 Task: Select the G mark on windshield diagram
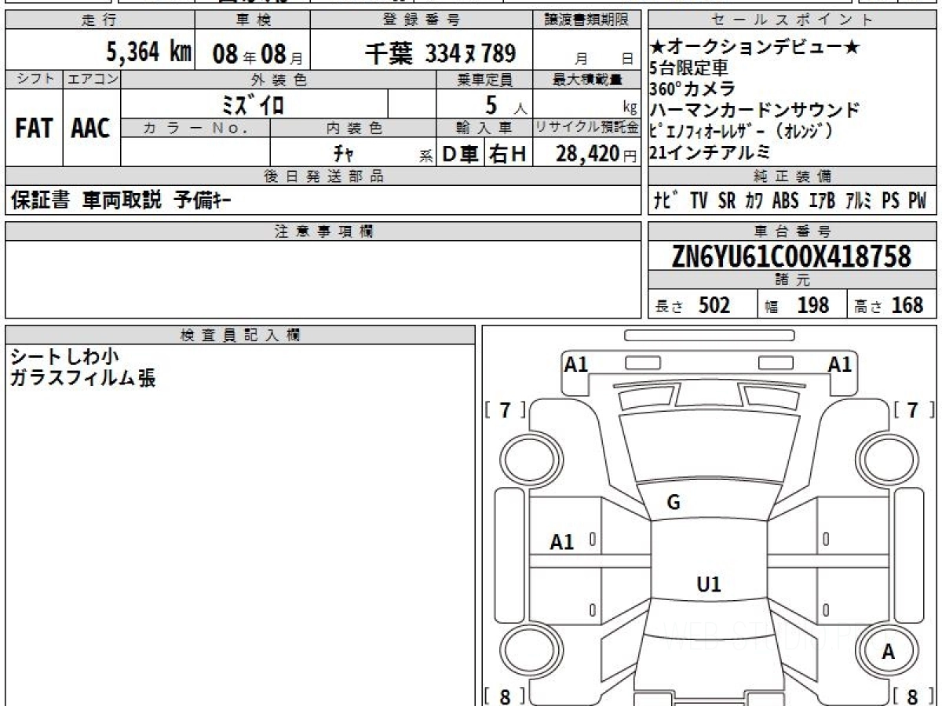point(674,504)
